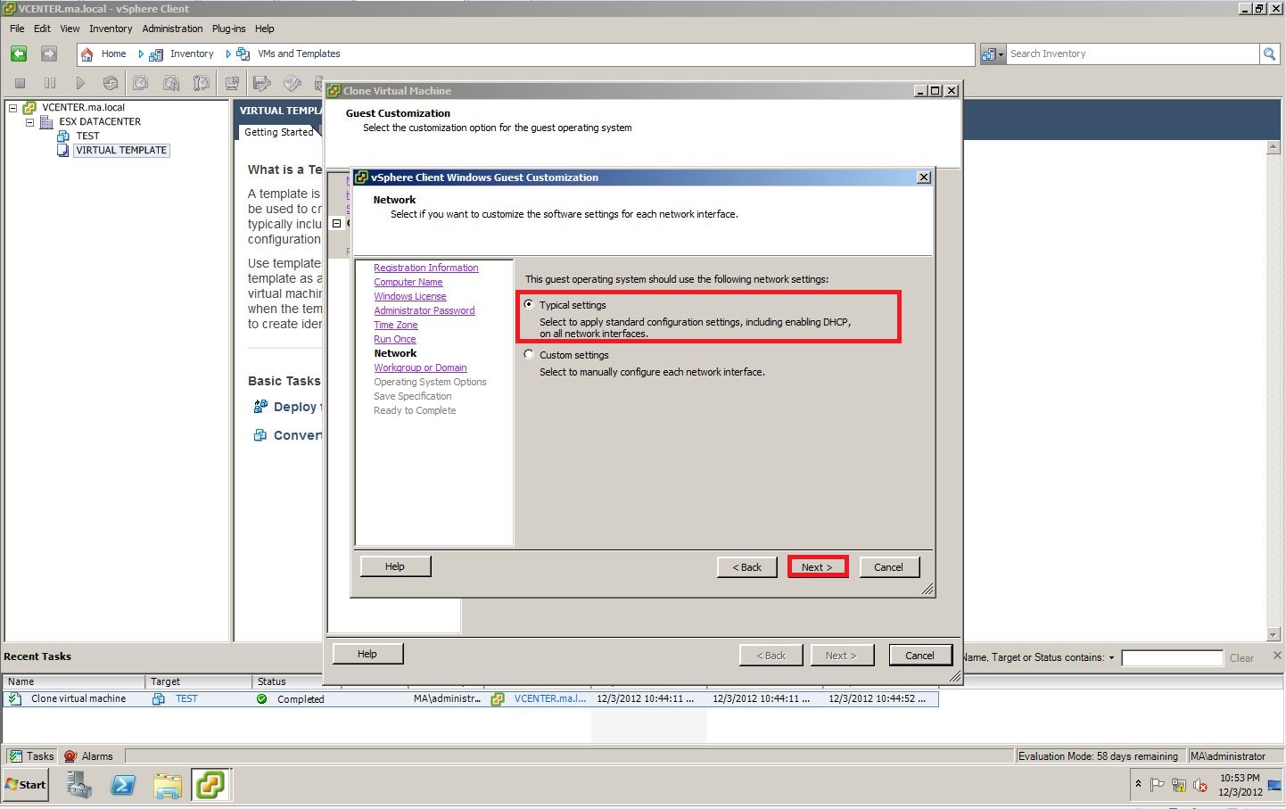1286x809 pixels.
Task: Click the green back navigation arrow
Action: pyautogui.click(x=19, y=54)
